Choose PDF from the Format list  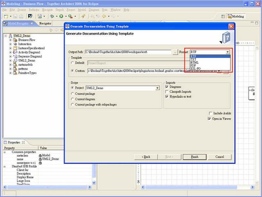[x=210, y=66]
